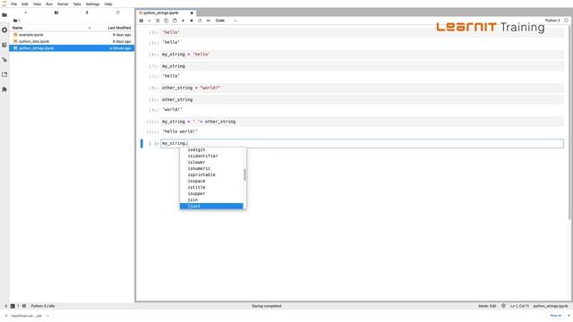The height and width of the screenshot is (322, 573).
Task: Click the cell containing my_string = 'hello'
Action: coord(362,55)
